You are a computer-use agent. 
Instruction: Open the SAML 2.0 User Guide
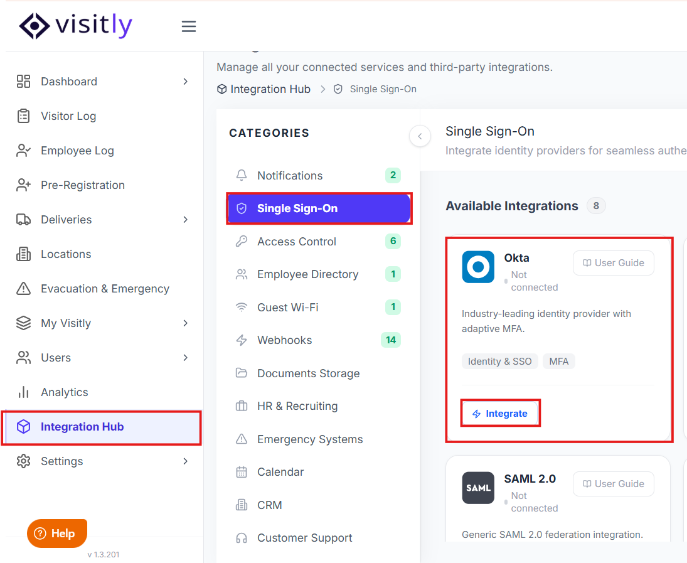614,484
